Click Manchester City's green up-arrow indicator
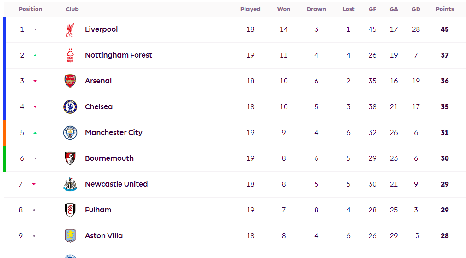 point(35,133)
